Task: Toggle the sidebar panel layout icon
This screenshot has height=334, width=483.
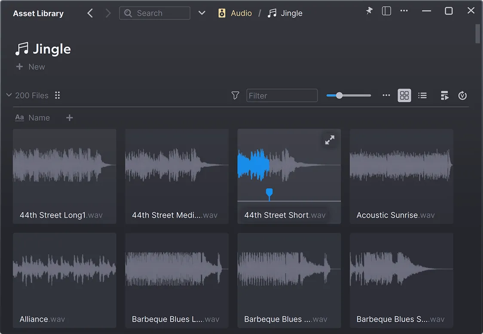Action: coord(386,11)
